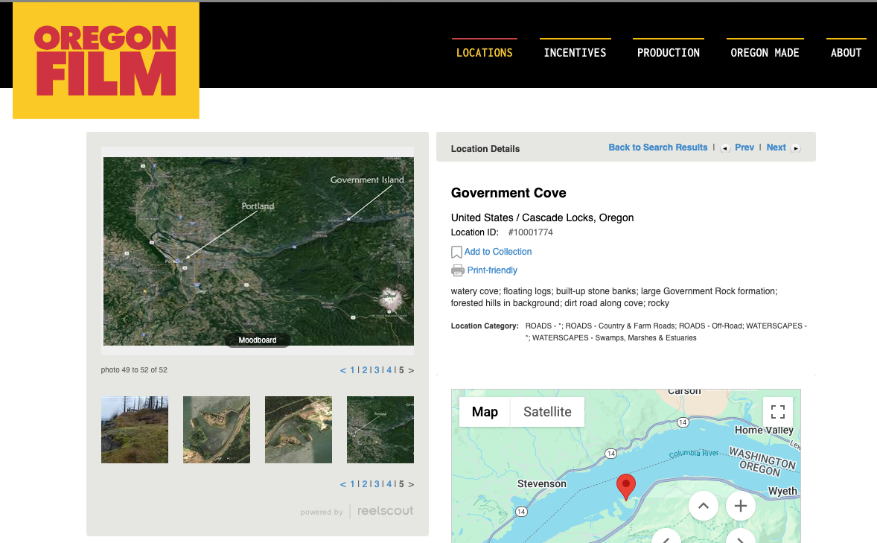Pan the map up with arrow button
Viewport: 877px width, 543px height.
pos(703,507)
